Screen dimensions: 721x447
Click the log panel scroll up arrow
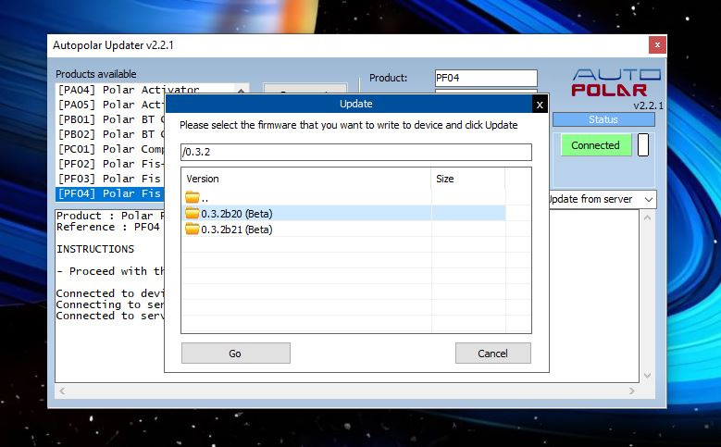tap(647, 218)
